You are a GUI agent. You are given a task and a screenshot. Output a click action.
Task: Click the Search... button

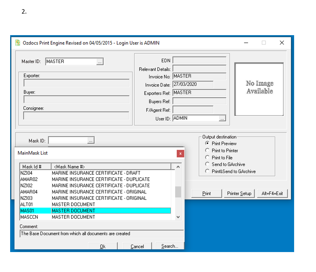click(169, 246)
